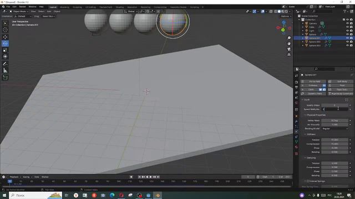Click the Force Field physics button
The width and height of the screenshot is (355, 199).
tap(313, 81)
